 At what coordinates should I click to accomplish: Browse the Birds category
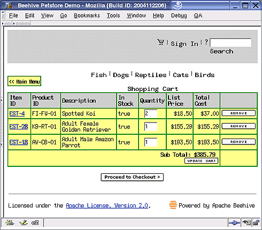pyautogui.click(x=205, y=75)
